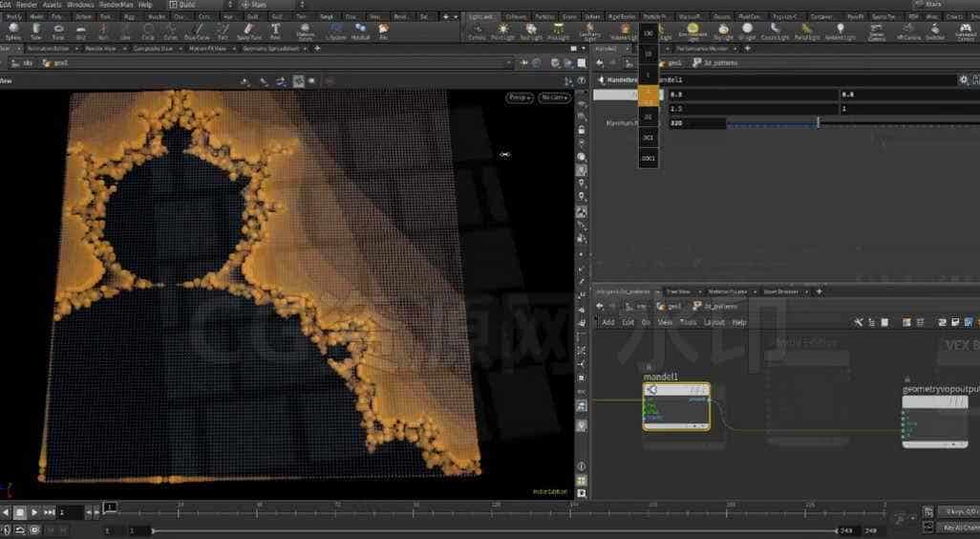Select the Circle shelf tool
The image size is (980, 539).
(148, 32)
